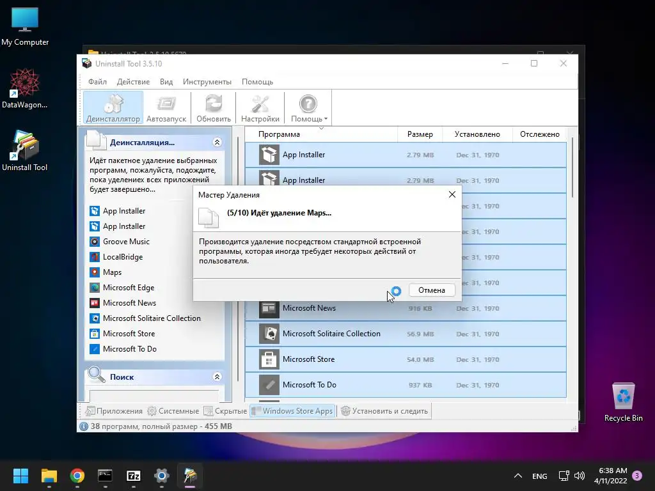Open Настройки from the toolbar
Viewport: 655px width, 491px height.
[260, 107]
